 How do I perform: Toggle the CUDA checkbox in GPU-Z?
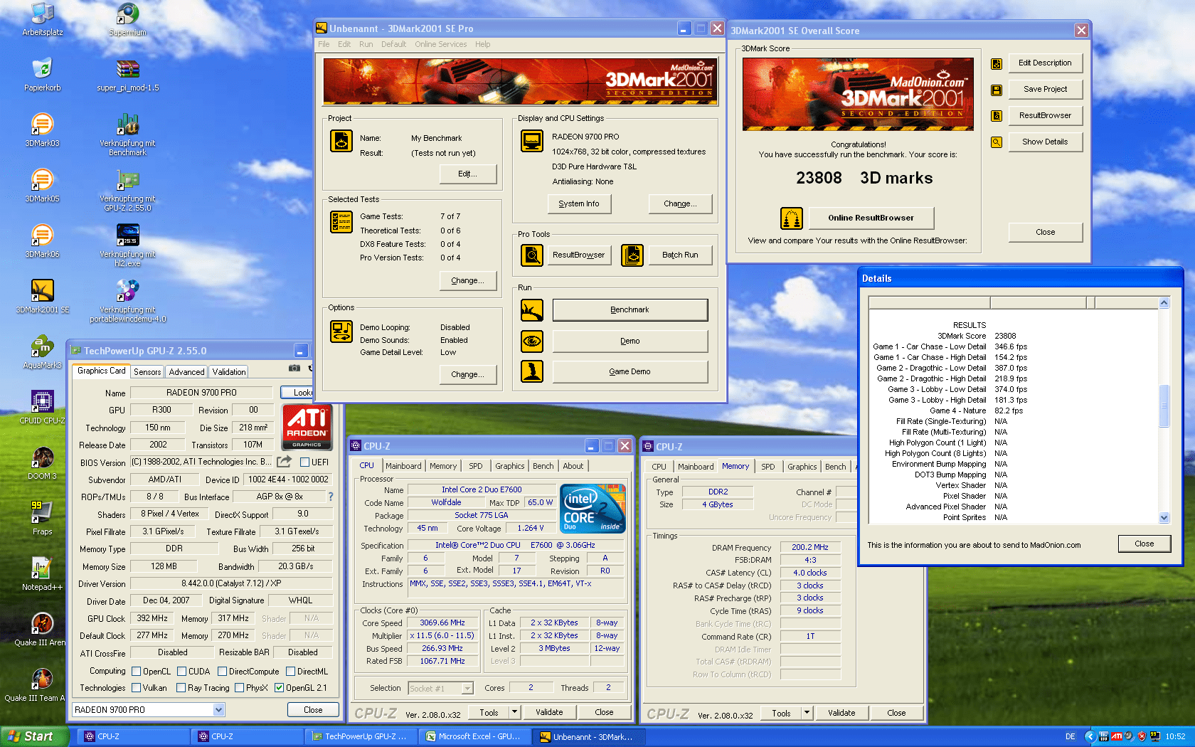pos(182,672)
